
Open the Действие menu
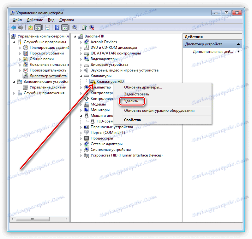click(x=35, y=20)
